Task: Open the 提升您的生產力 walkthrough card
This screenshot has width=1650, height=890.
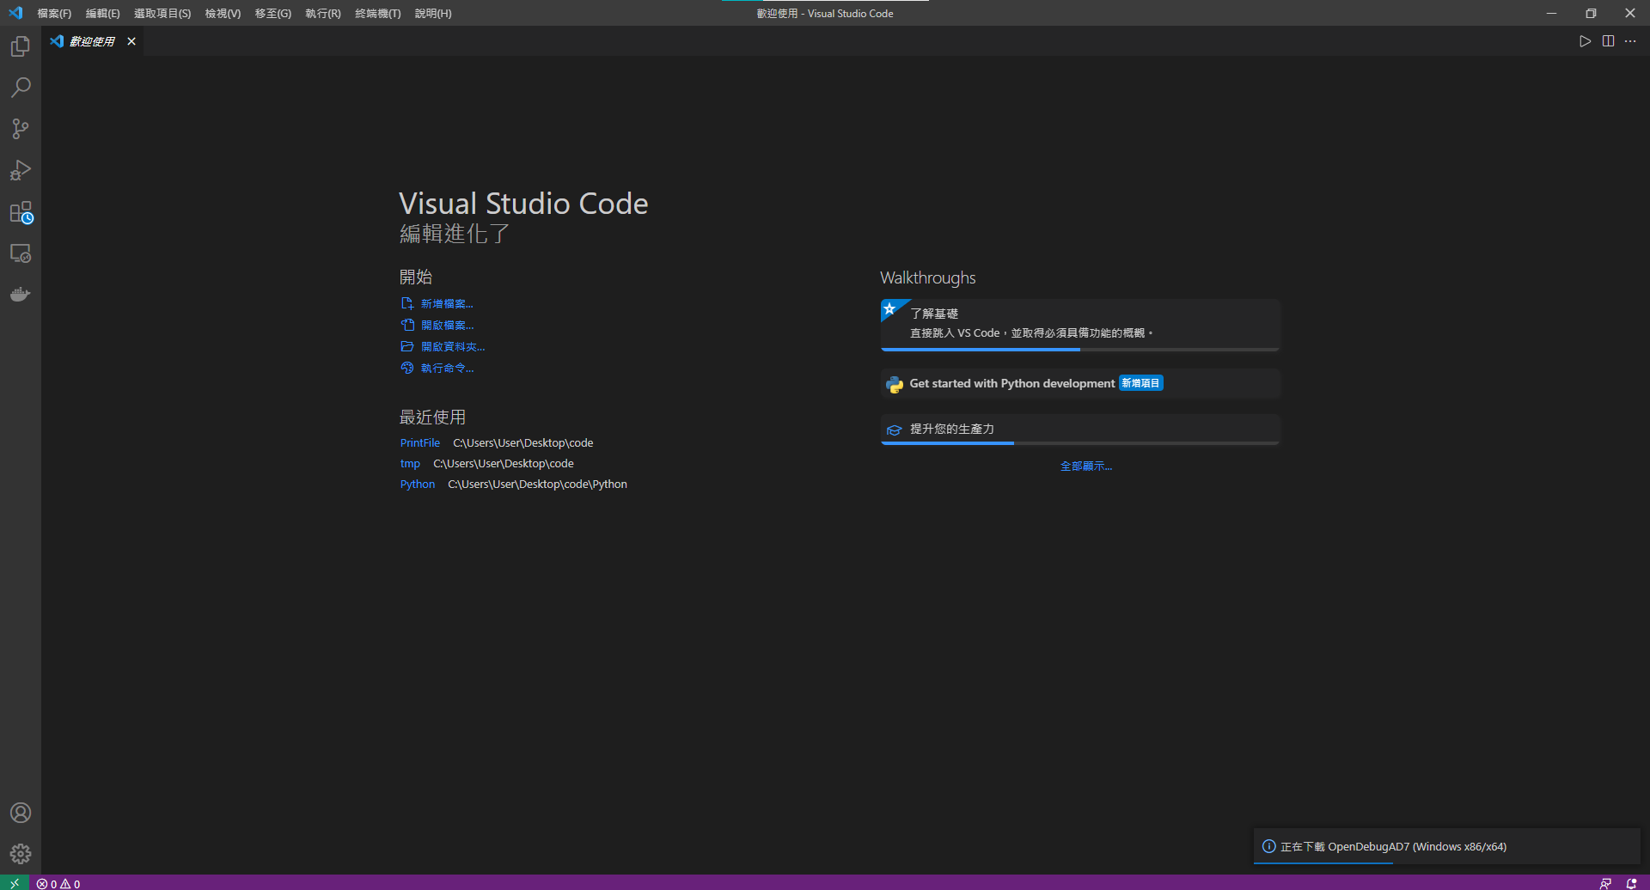Action: coord(1080,430)
